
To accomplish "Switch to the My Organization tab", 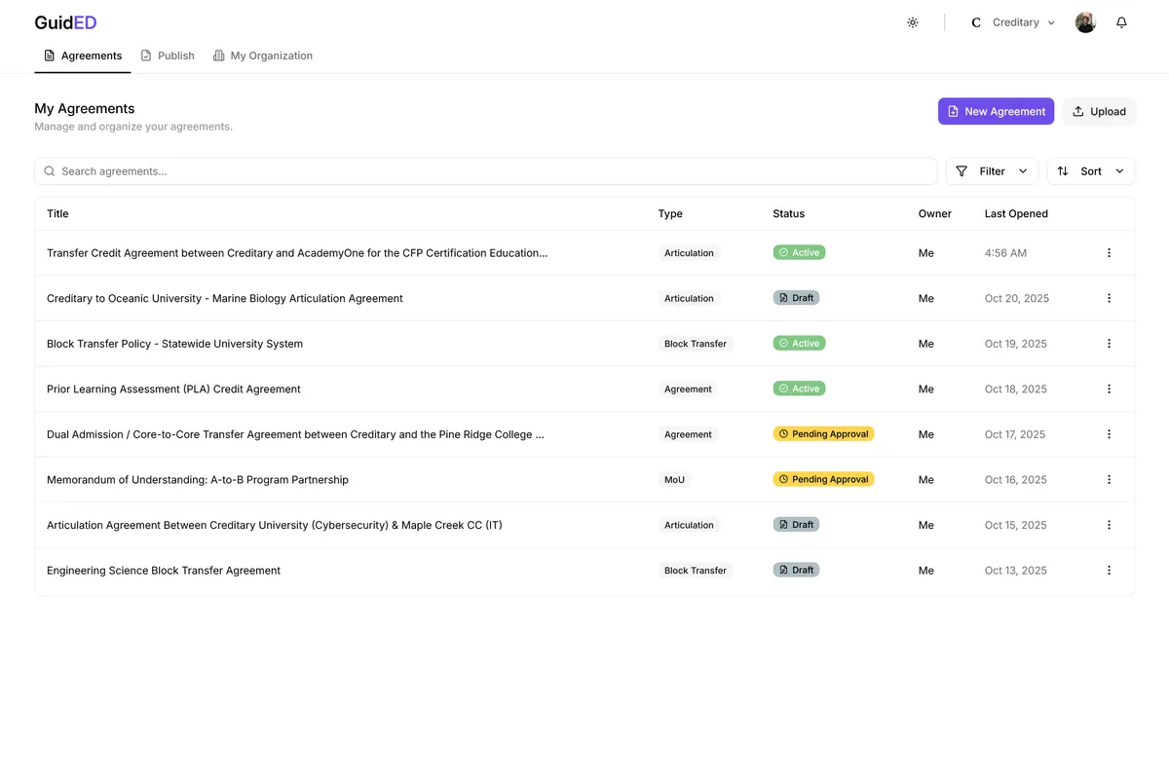I will (263, 56).
